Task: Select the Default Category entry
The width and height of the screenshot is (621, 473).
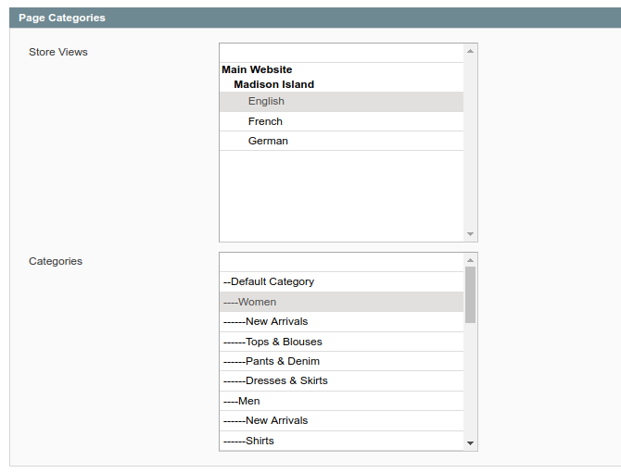Action: 269,281
